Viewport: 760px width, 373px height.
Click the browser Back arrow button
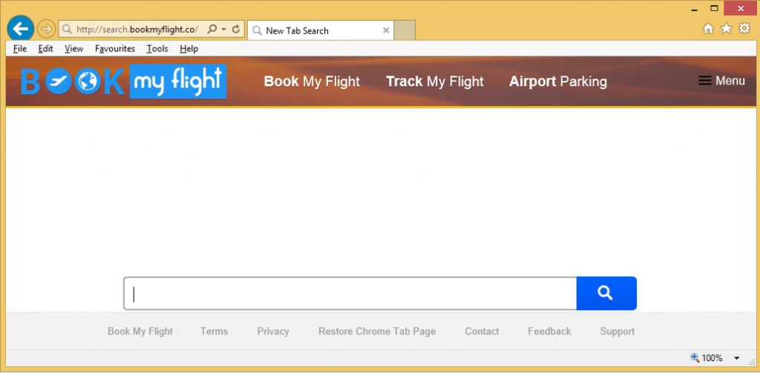point(20,29)
